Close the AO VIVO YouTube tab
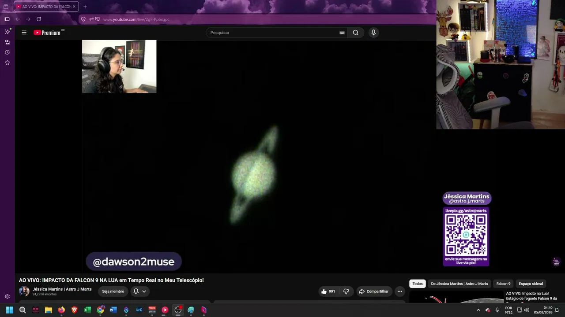The image size is (565, 317). pos(74,7)
